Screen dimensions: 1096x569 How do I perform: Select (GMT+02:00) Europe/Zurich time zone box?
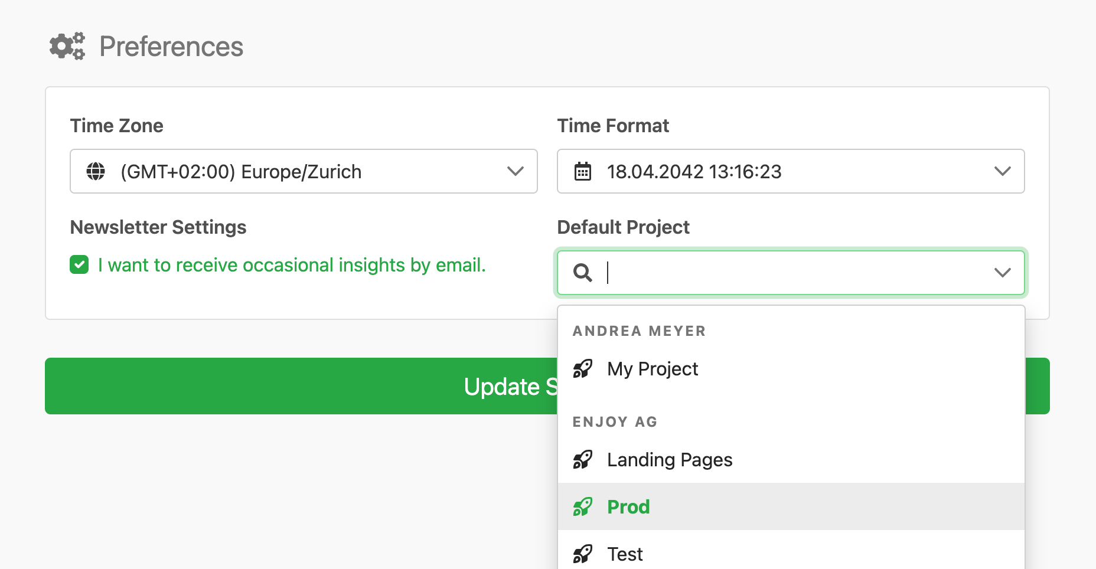click(304, 171)
